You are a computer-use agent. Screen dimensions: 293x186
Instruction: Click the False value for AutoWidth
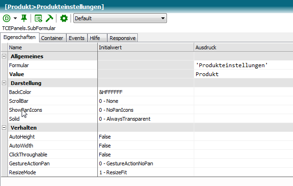146,146
